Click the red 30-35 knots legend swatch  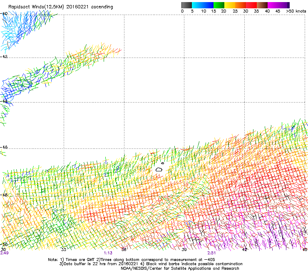click(251, 5)
